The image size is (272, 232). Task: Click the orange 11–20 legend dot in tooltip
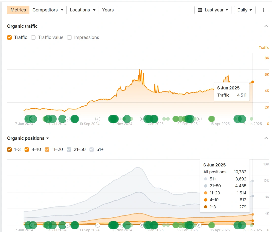(x=206, y=193)
